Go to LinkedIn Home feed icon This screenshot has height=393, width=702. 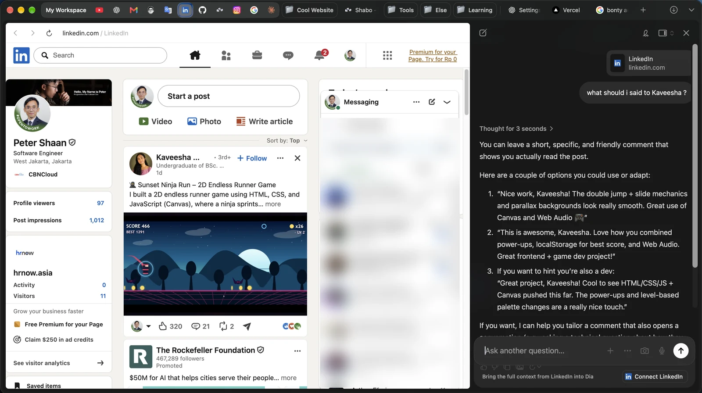[195, 55]
